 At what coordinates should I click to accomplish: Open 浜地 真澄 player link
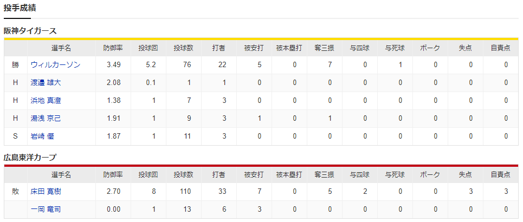(x=46, y=100)
